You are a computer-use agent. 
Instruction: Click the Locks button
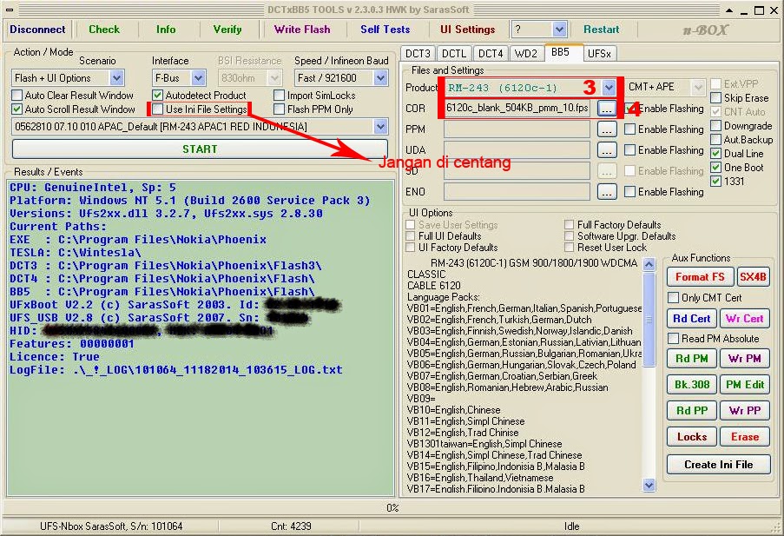pyautogui.click(x=691, y=437)
